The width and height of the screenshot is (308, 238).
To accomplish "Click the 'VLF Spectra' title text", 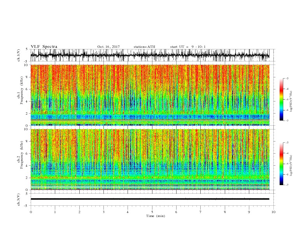I will pyautogui.click(x=44, y=47).
